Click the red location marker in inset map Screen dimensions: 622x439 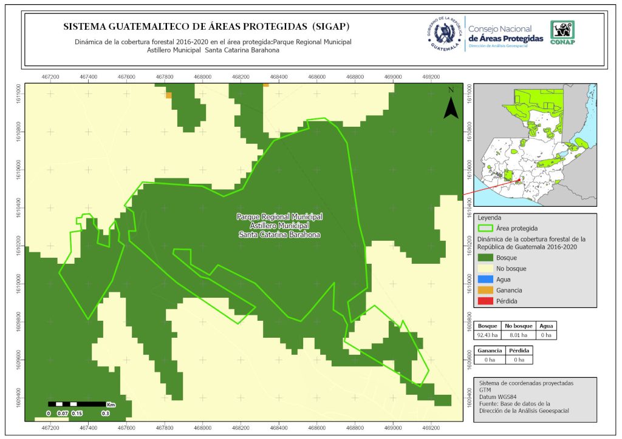point(518,179)
